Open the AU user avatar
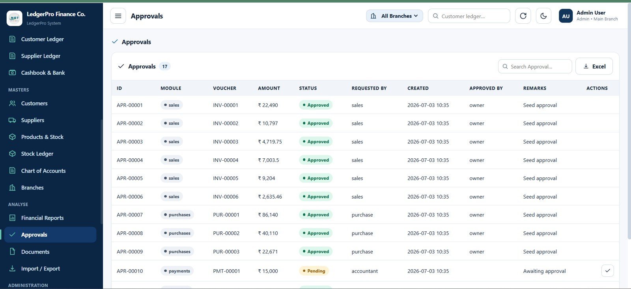The width and height of the screenshot is (631, 289). 566,16
